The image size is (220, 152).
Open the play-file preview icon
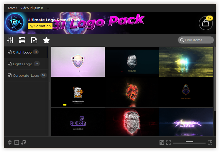pos(34,40)
